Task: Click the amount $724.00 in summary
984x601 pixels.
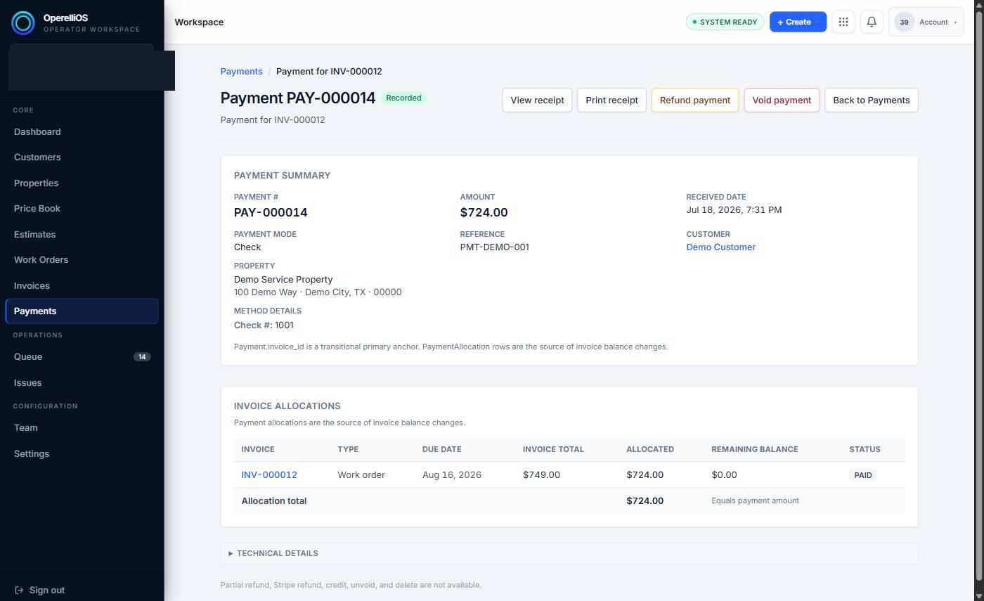Action: pyautogui.click(x=484, y=212)
